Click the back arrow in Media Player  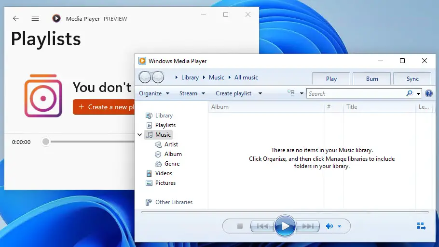pyautogui.click(x=15, y=18)
